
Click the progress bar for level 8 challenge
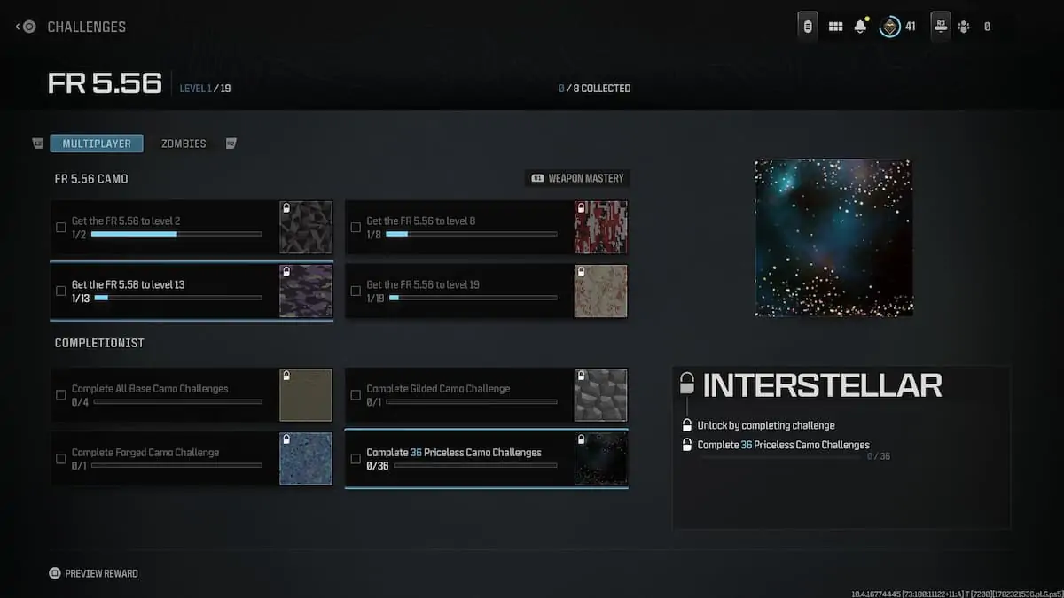pyautogui.click(x=471, y=234)
